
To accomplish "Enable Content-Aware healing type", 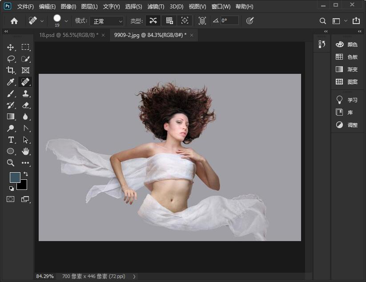I will pos(153,21).
